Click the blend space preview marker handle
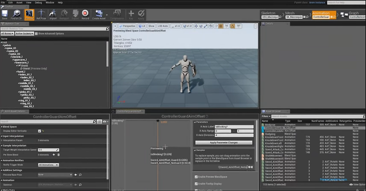The height and width of the screenshot is (191, 366). pyautogui.click(x=158, y=121)
